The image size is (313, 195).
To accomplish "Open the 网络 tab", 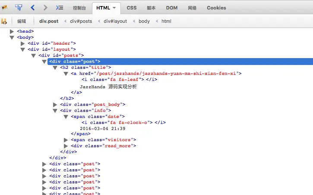I will pyautogui.click(x=192, y=8).
